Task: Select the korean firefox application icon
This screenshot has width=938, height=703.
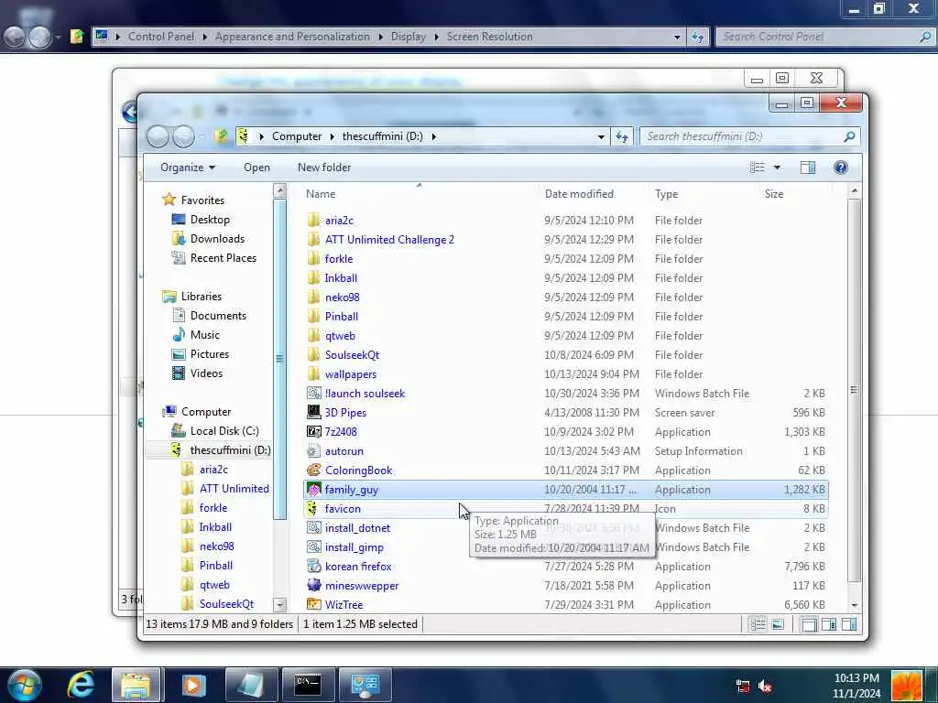Action: tap(313, 566)
